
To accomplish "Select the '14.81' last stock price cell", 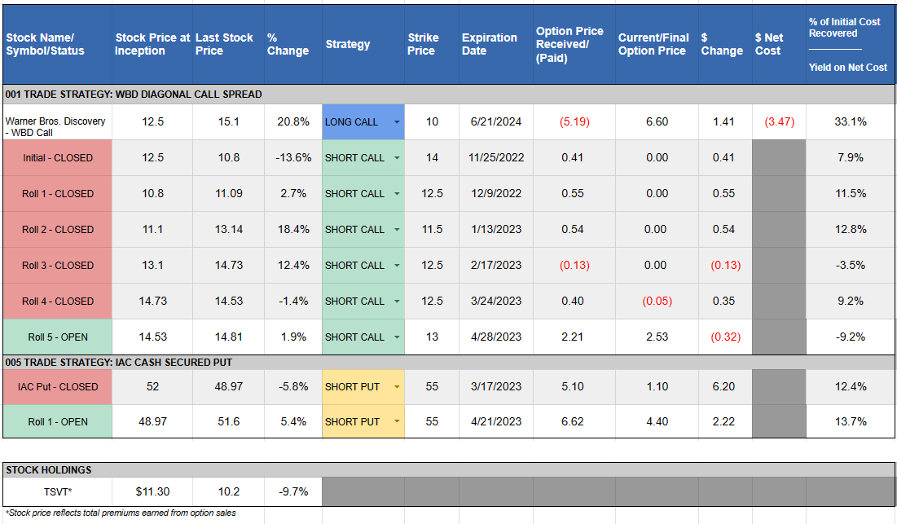I will 228,337.
